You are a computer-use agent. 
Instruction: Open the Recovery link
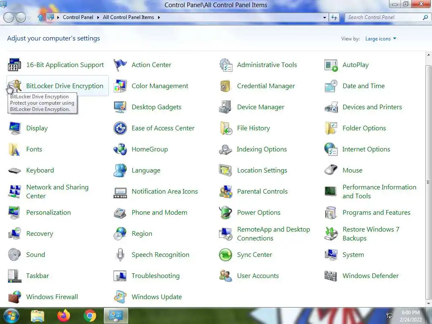[x=40, y=234]
